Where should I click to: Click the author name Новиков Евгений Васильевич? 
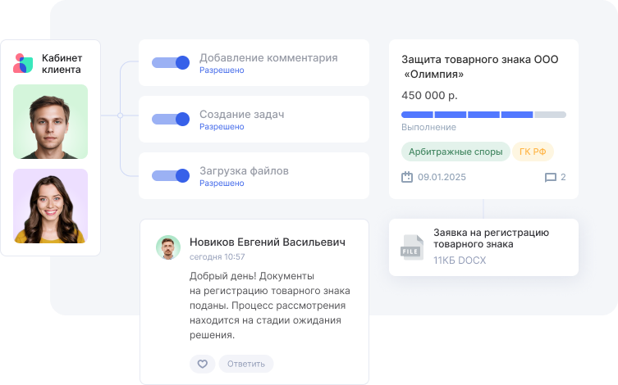(267, 242)
